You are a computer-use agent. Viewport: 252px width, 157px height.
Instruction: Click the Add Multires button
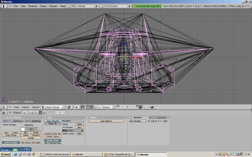[106, 121]
